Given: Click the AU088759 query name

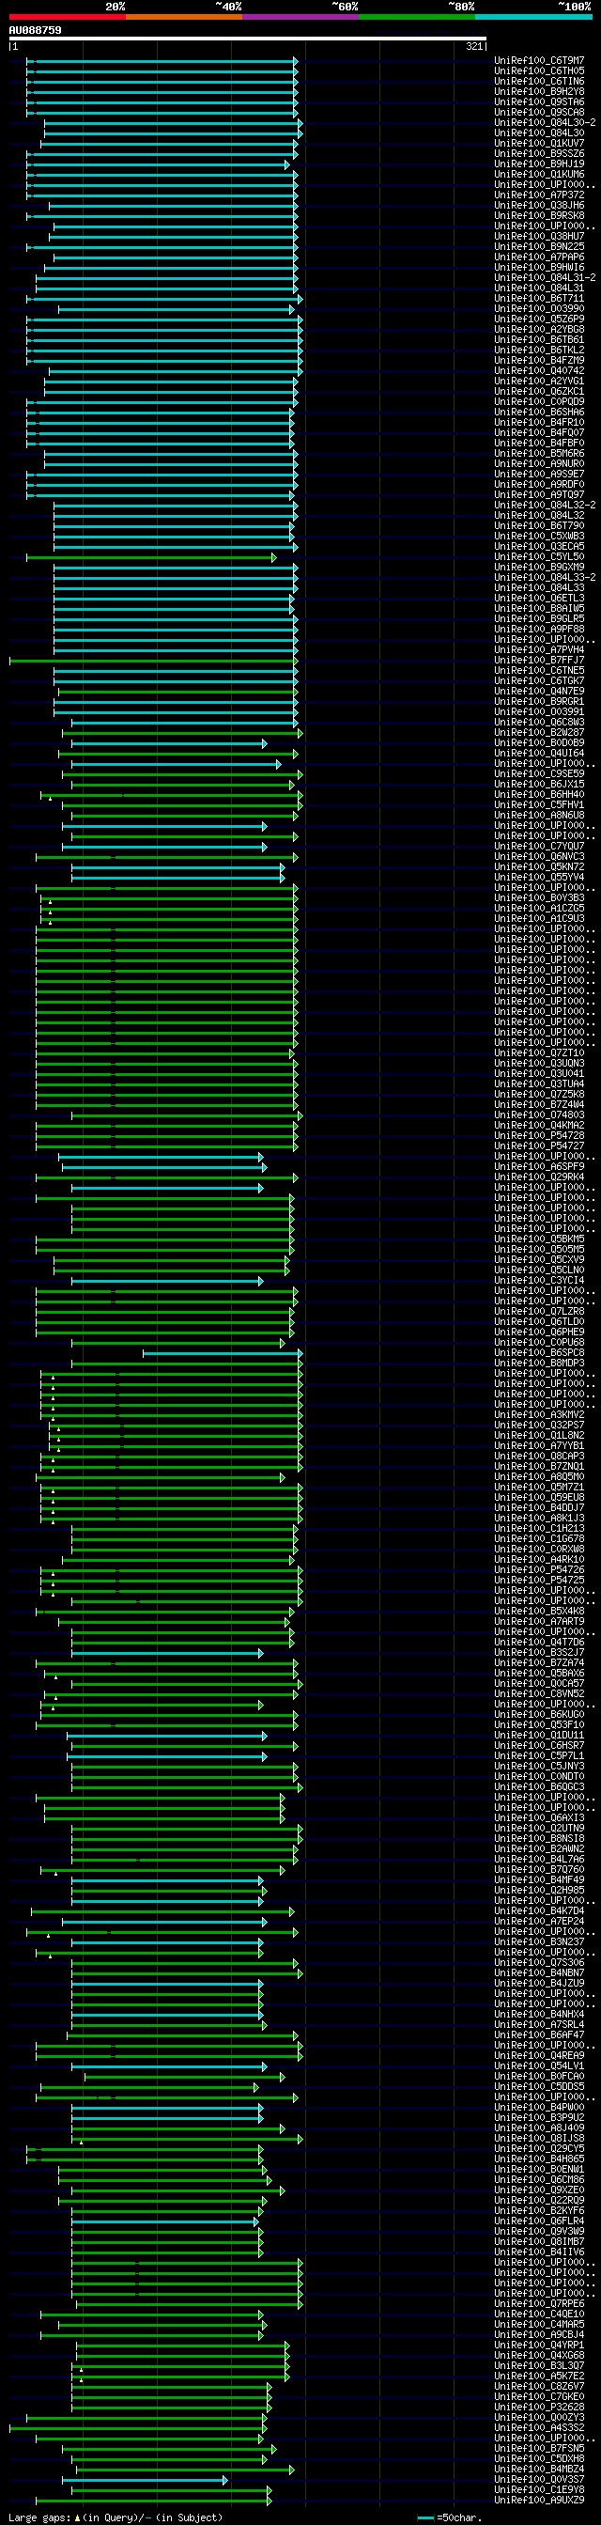Looking at the screenshot, I should (36, 30).
